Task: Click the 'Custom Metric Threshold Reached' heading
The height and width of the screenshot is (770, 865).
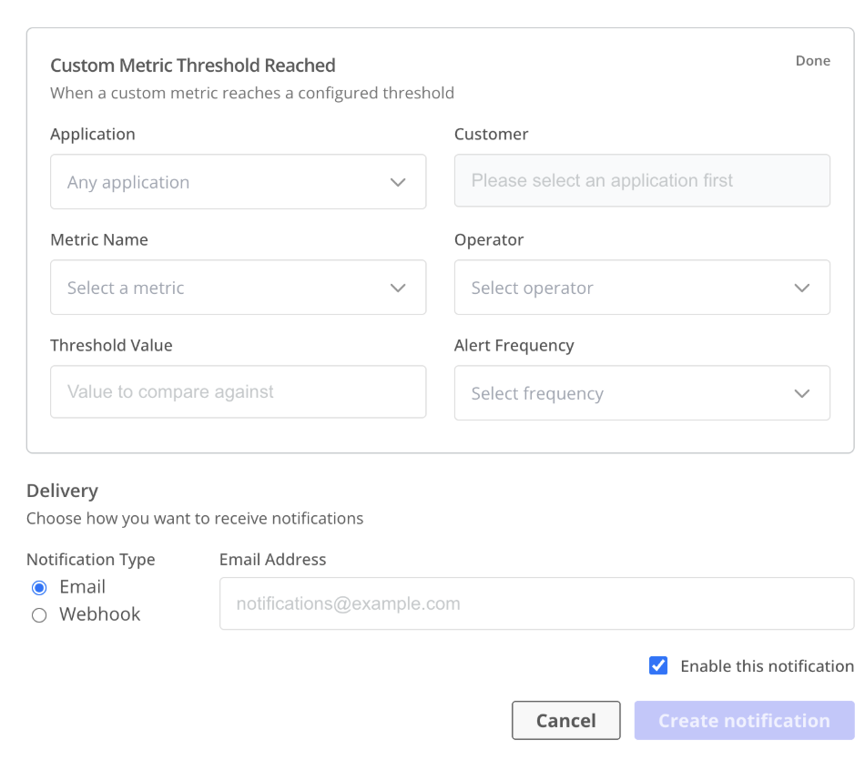Action: [193, 66]
